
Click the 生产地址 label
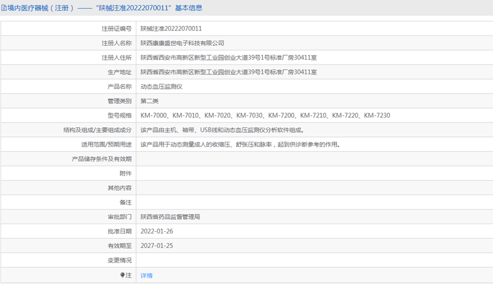click(119, 72)
